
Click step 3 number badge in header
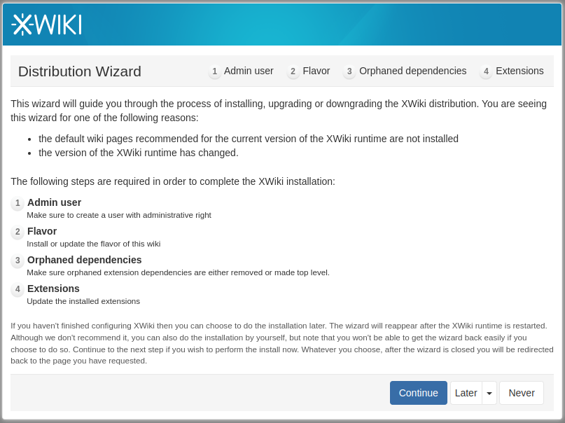click(349, 71)
